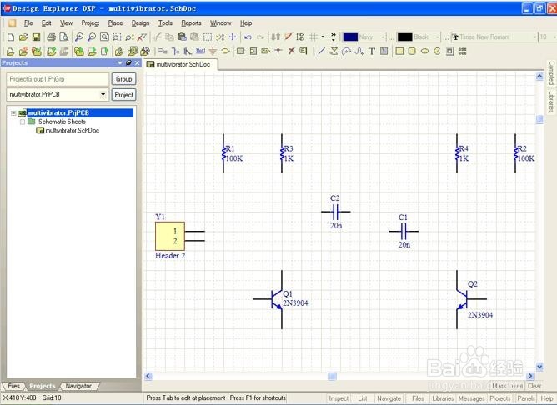Save the schematic with the floppy icon
Image resolution: width=557 pixels, height=405 pixels.
coord(36,37)
